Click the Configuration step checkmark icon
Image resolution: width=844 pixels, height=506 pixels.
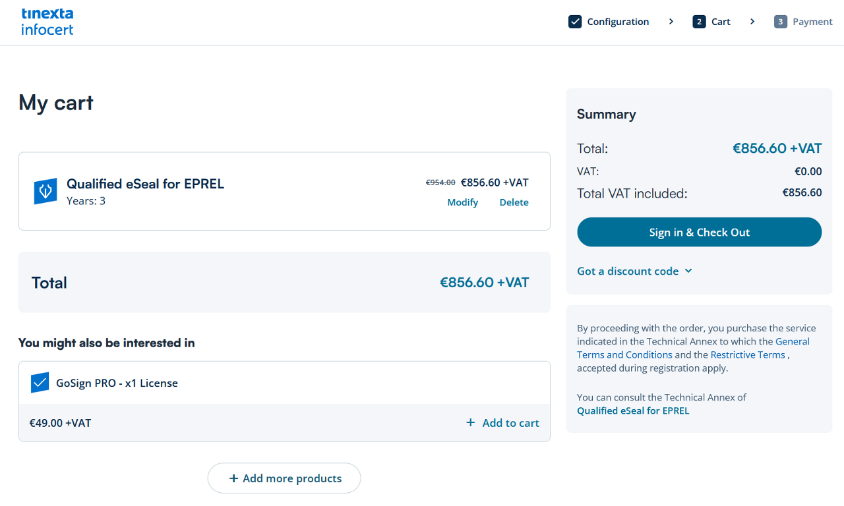coord(575,22)
